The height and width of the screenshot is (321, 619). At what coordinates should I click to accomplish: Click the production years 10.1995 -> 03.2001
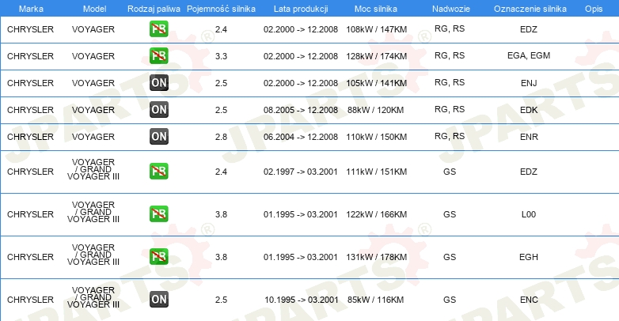click(x=302, y=300)
